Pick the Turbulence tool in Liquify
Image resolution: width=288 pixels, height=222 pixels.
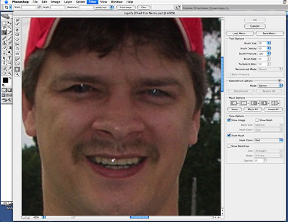click(17, 53)
